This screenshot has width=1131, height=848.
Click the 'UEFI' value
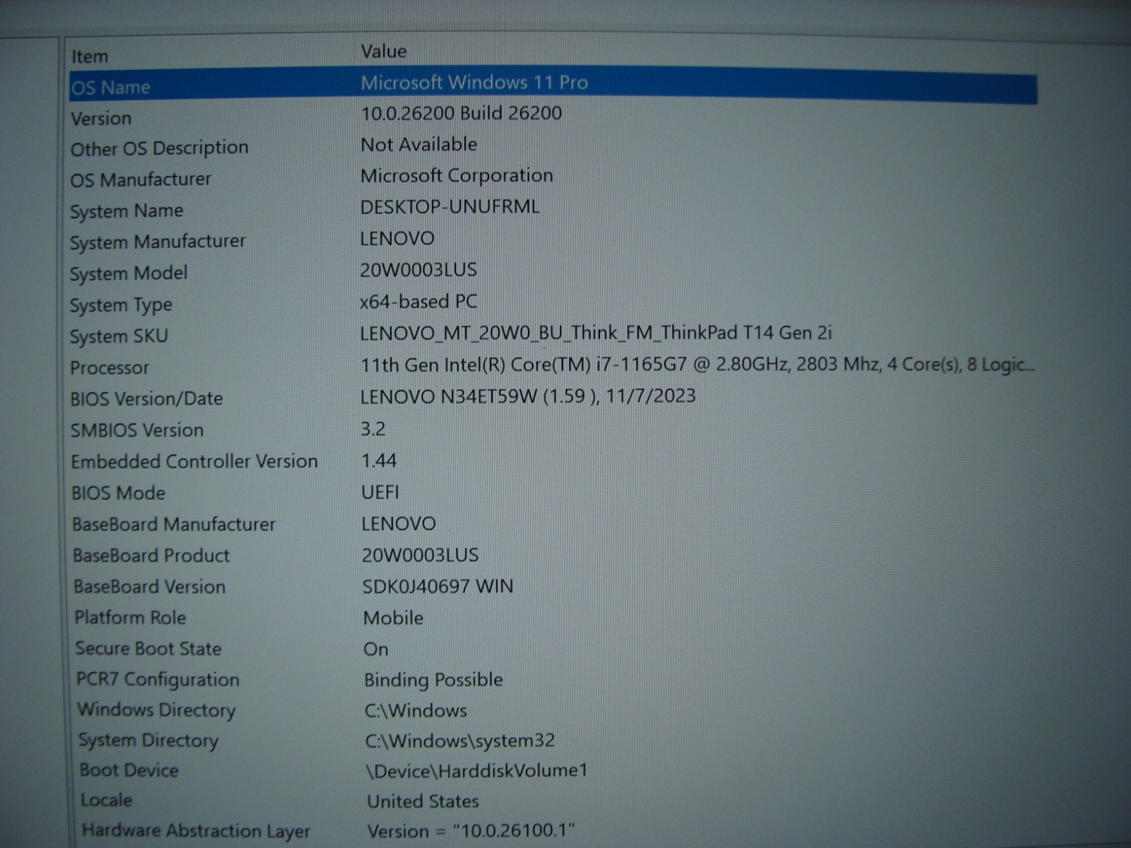380,492
